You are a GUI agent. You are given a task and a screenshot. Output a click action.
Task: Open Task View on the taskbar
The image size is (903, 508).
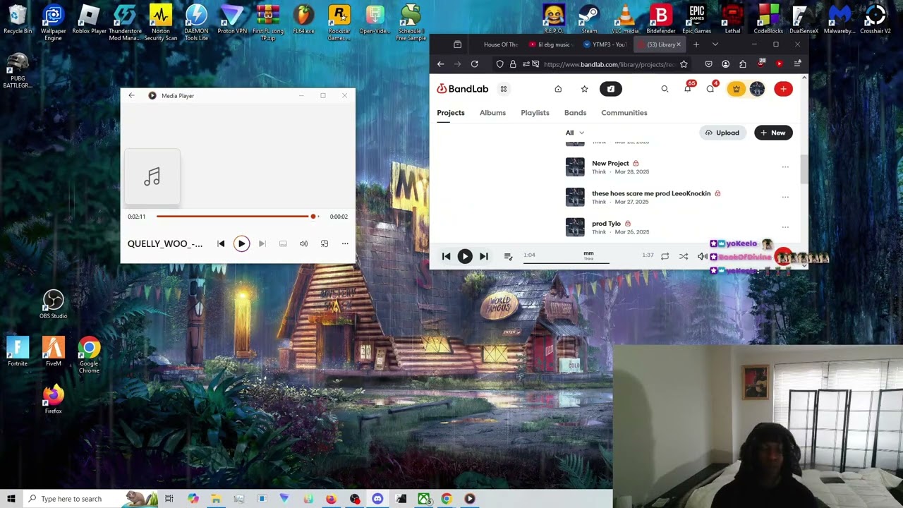coord(169,499)
